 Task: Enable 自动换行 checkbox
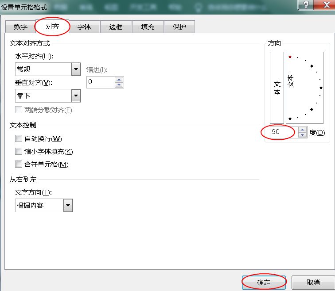point(19,138)
